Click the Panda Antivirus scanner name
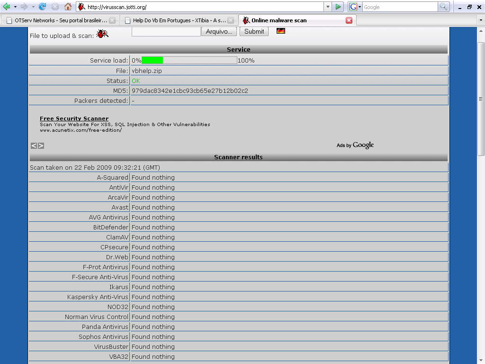 coord(105,327)
